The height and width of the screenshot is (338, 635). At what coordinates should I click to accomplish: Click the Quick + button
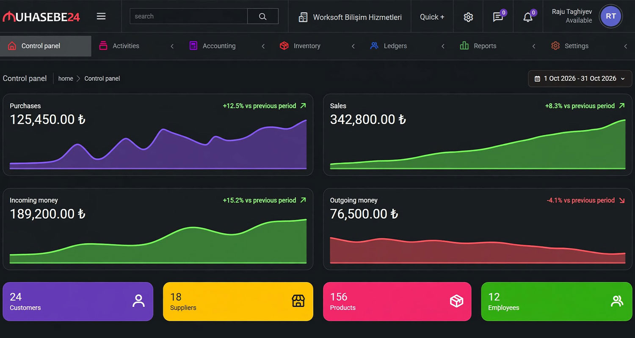[x=432, y=17]
